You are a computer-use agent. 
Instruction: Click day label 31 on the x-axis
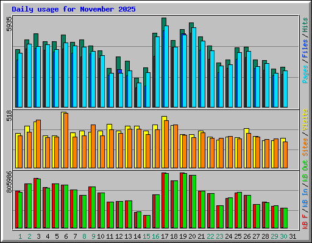point(292,236)
